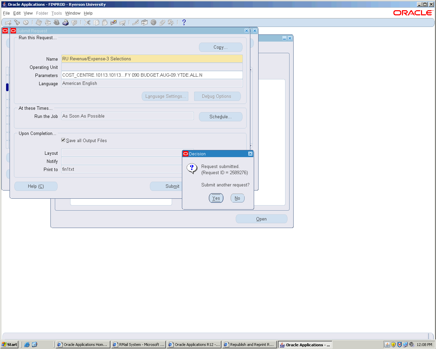Click No in the Decision dialog

(237, 198)
